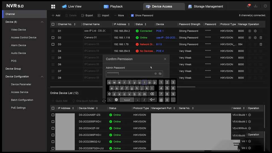Viewport: 272px width, 153px height.
Task: Switch to the Storage Management tab
Action: (205, 7)
